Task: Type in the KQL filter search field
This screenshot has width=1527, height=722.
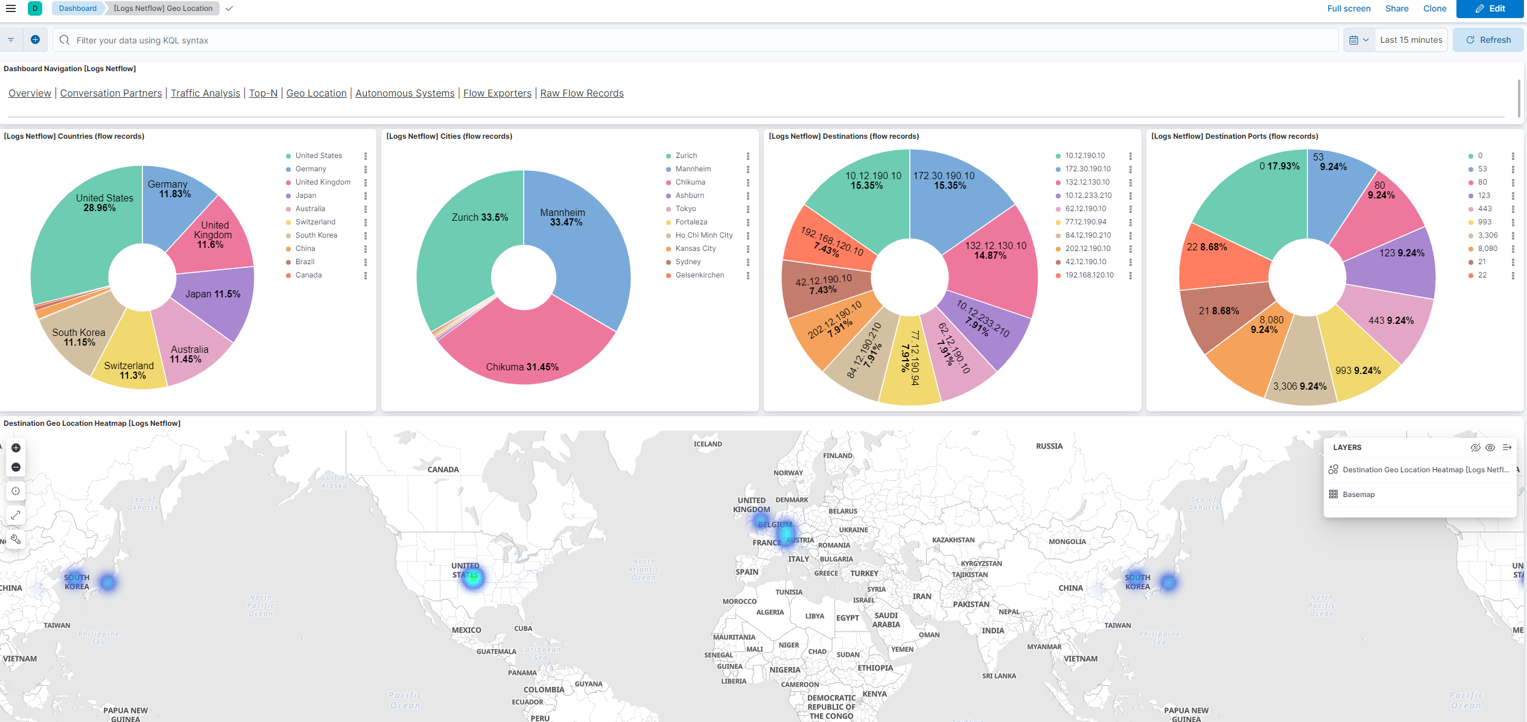Action: coord(362,40)
